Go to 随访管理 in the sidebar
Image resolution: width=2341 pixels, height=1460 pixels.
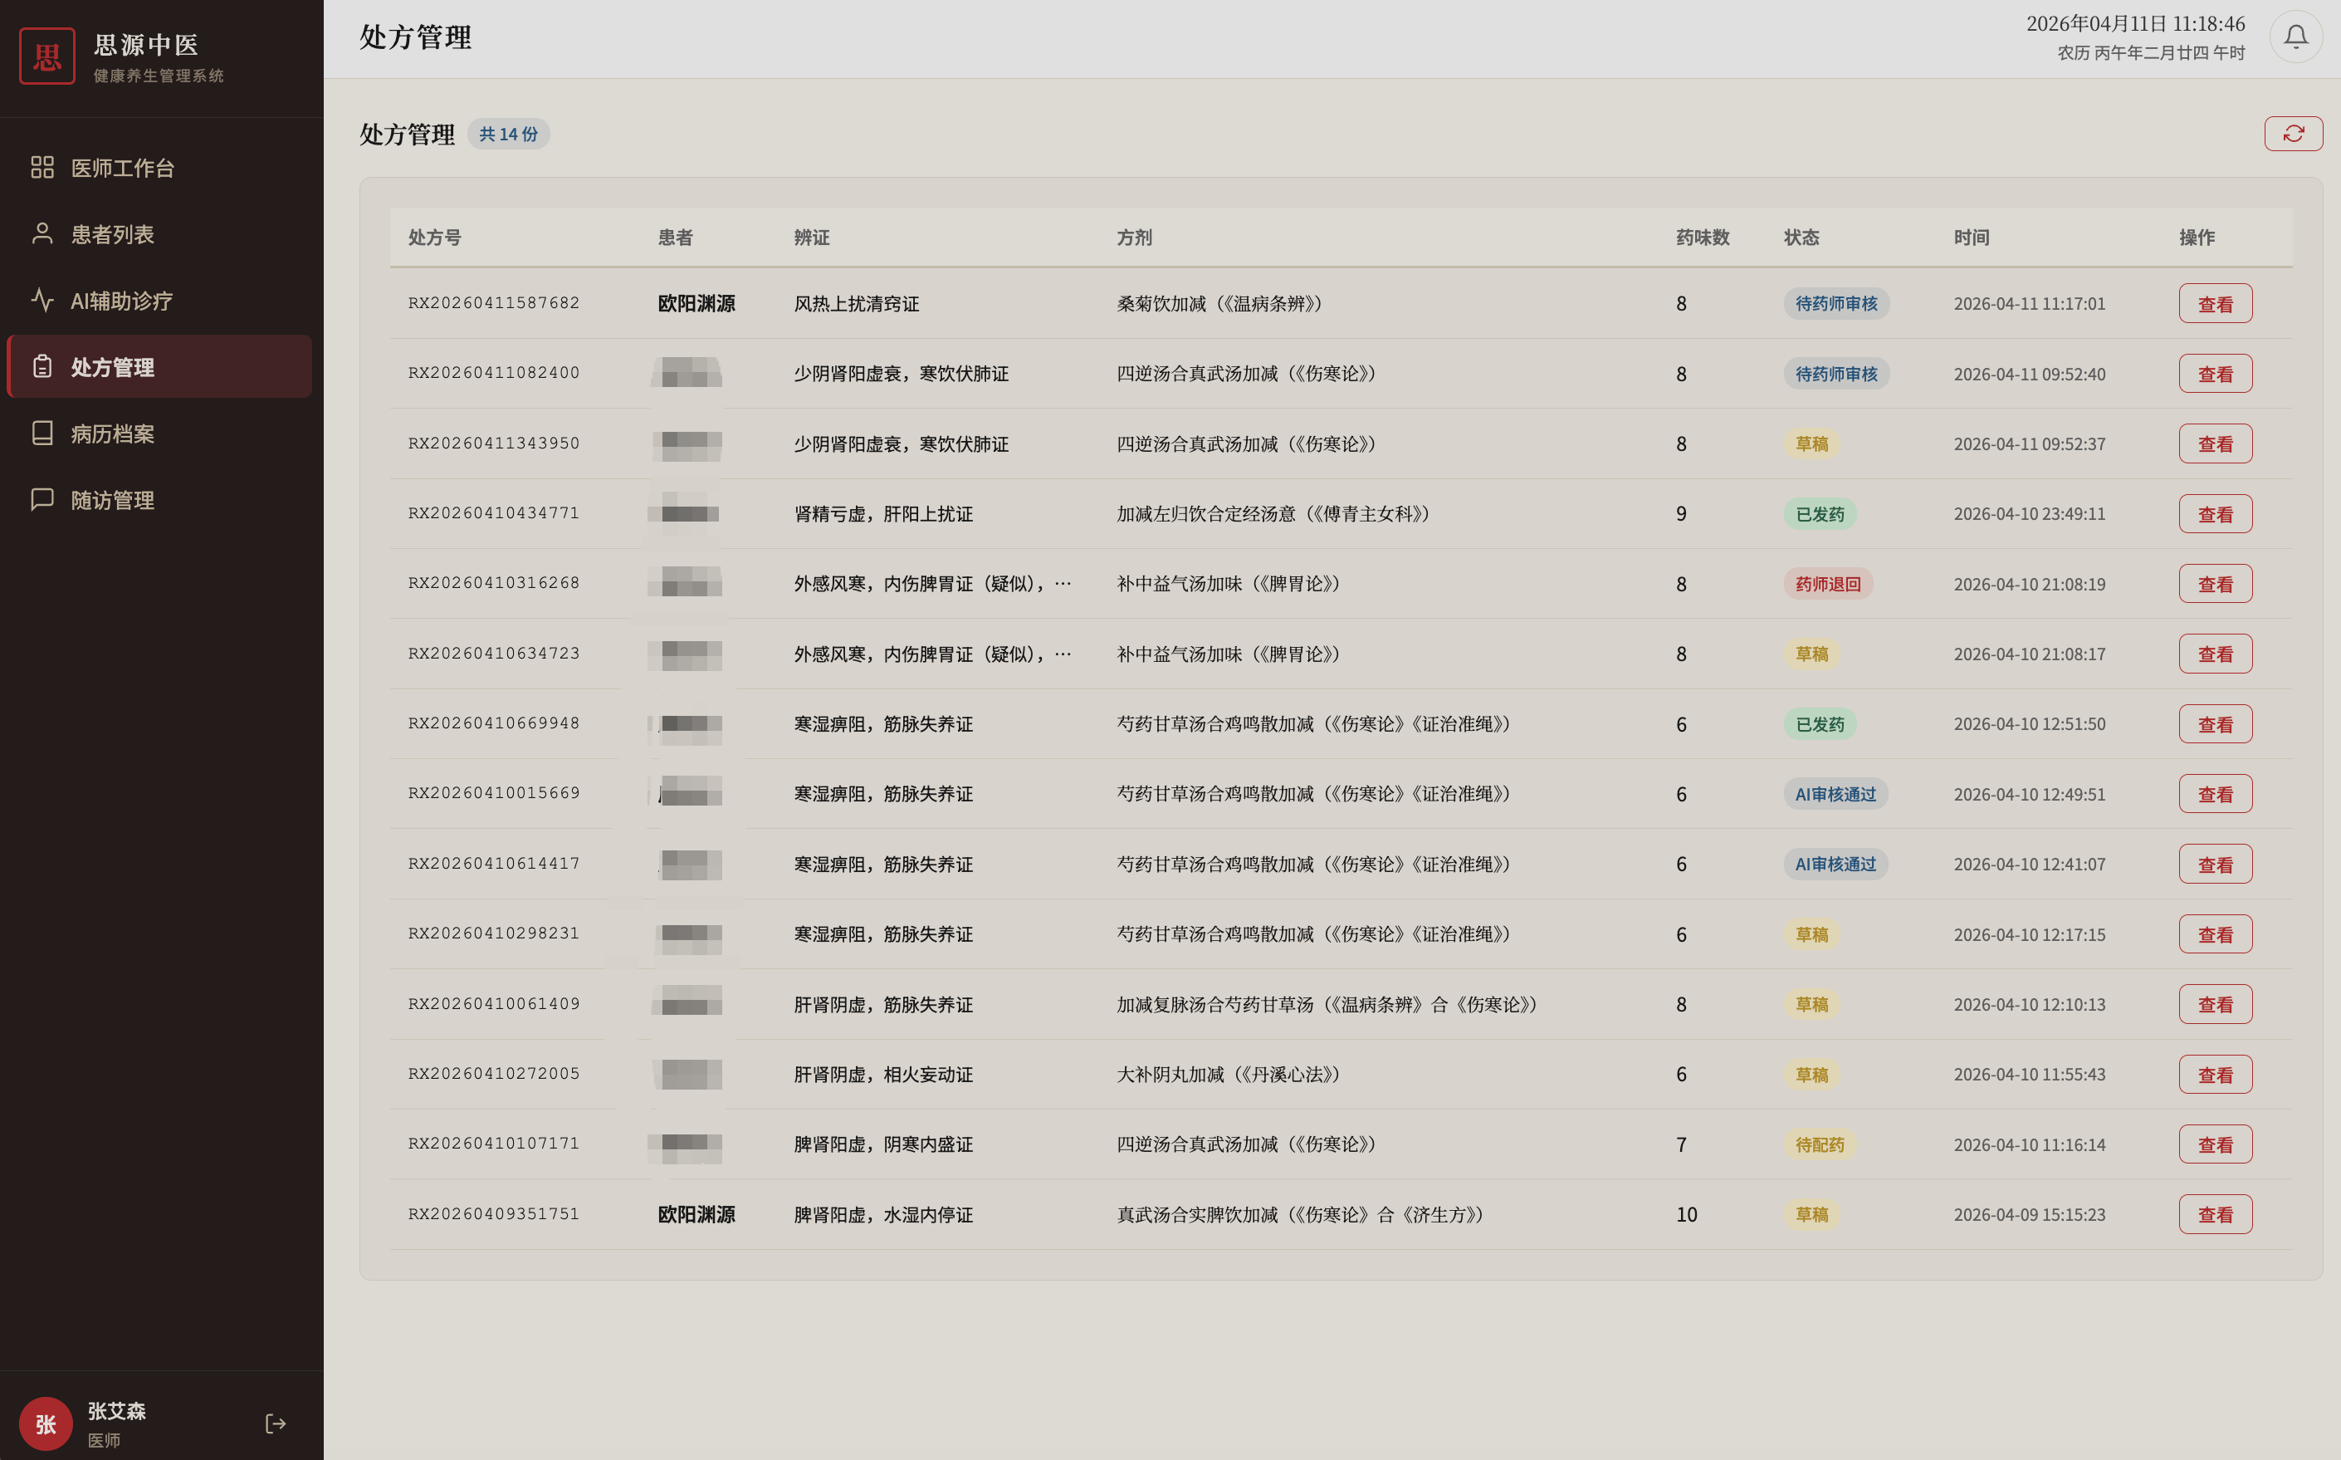tap(113, 500)
